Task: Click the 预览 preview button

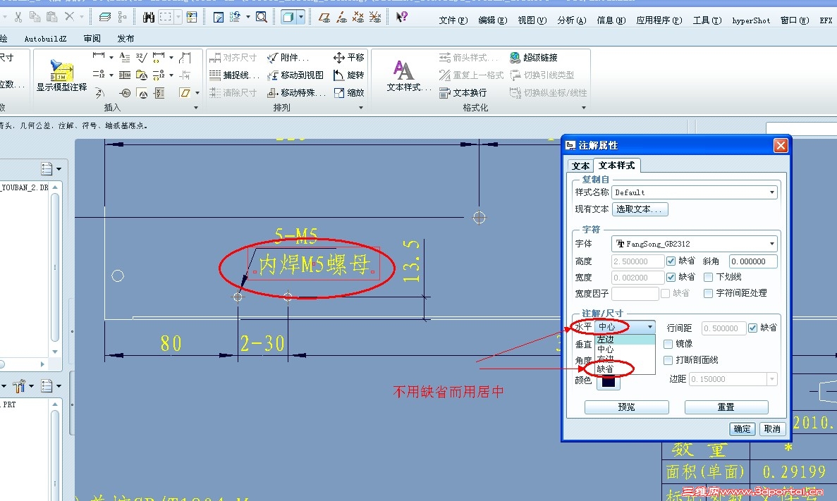Action: coord(627,407)
